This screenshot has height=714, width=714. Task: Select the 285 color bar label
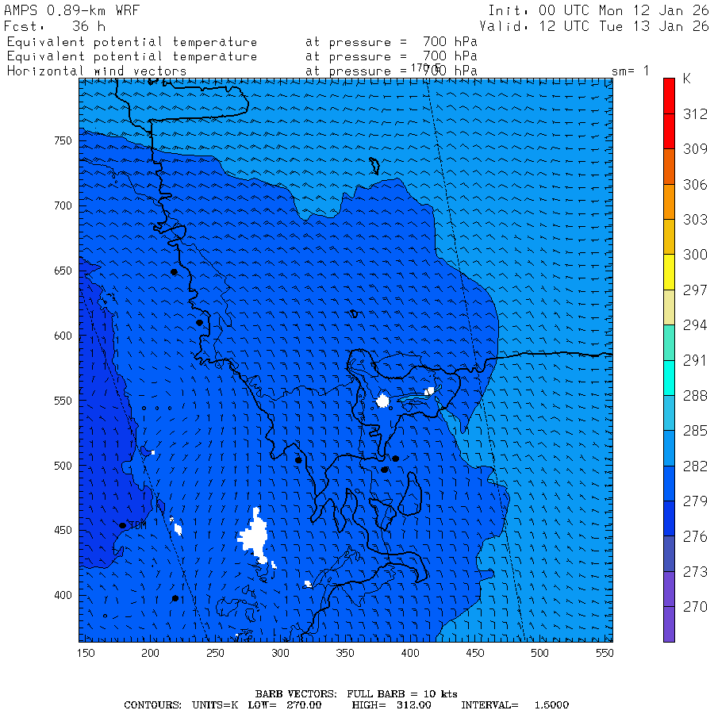click(695, 431)
